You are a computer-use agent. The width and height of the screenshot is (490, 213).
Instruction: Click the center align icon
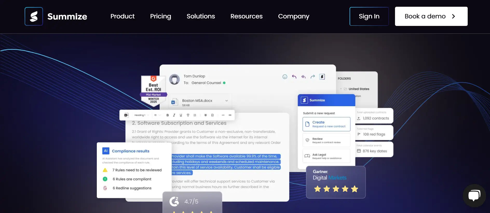click(205, 115)
